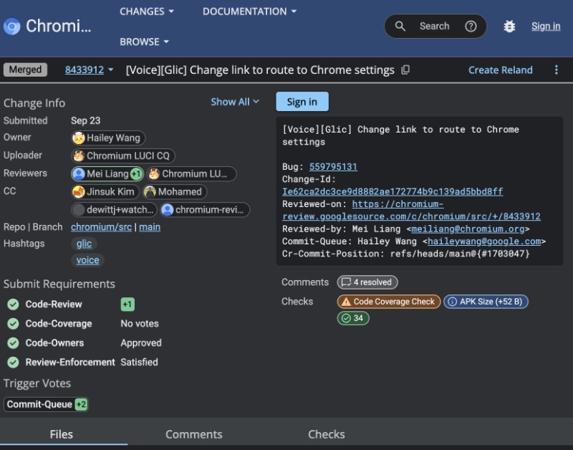The image size is (573, 450).
Task: Click the comment bubble icon in resolved chip
Action: click(x=346, y=282)
